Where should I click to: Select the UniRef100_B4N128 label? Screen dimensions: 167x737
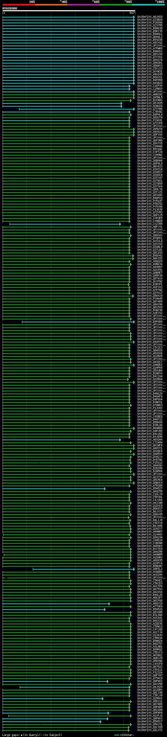pyautogui.click(x=150, y=394)
